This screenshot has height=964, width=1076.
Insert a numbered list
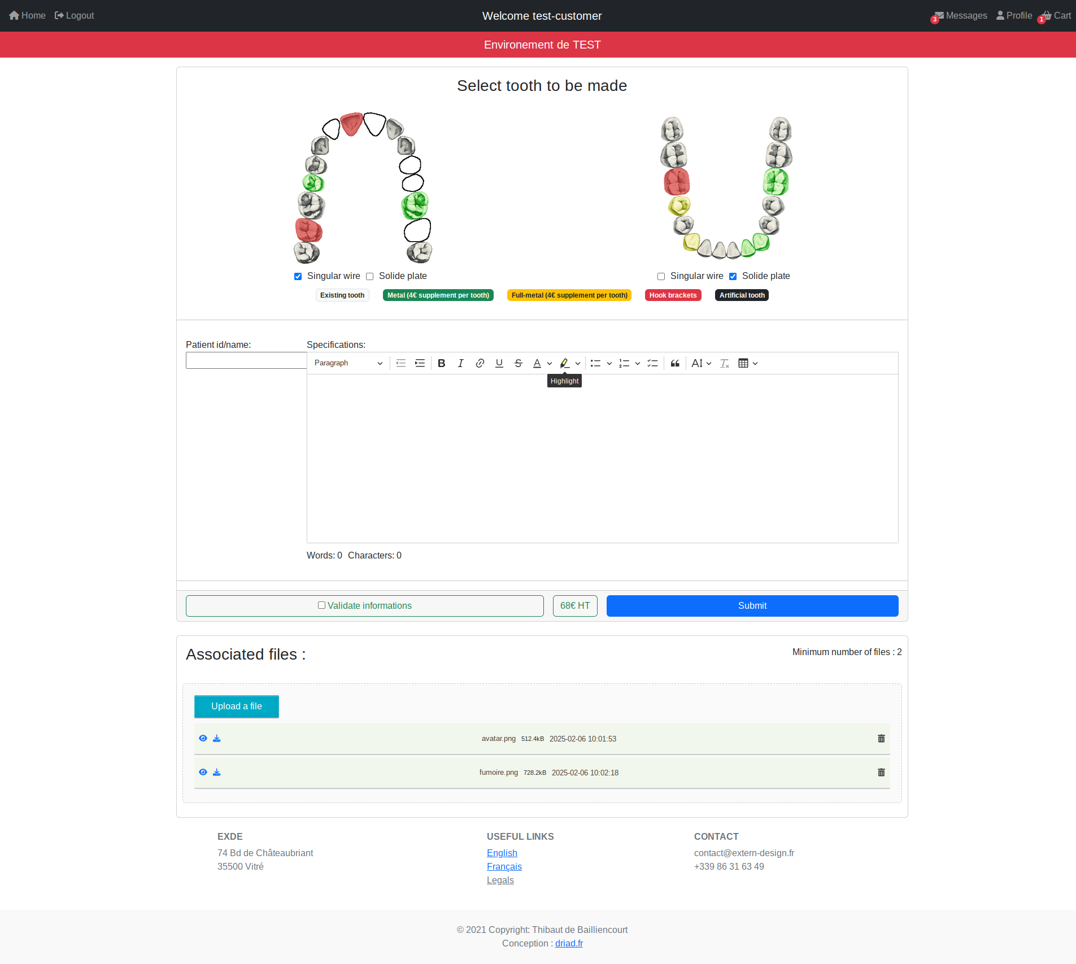(x=624, y=363)
